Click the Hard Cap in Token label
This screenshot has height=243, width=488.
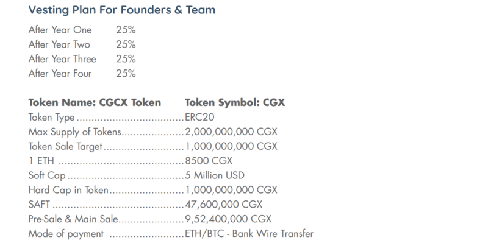pyautogui.click(x=68, y=190)
